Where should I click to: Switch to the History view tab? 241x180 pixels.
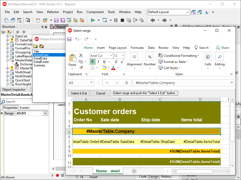166,177
